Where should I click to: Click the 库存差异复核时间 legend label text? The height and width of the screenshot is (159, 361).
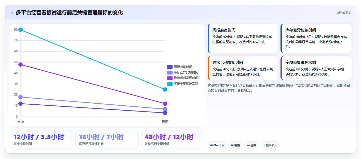pyautogui.click(x=186, y=72)
